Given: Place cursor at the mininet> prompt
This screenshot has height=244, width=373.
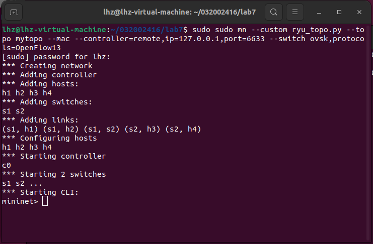Looking at the screenshot, I should point(20,201).
